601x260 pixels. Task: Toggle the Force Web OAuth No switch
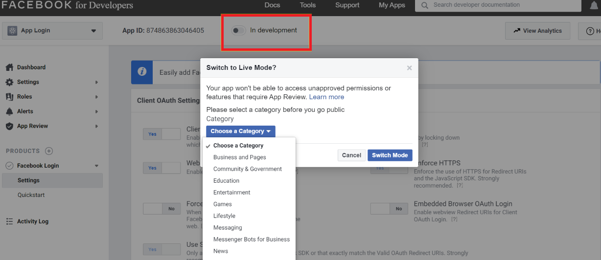162,209
